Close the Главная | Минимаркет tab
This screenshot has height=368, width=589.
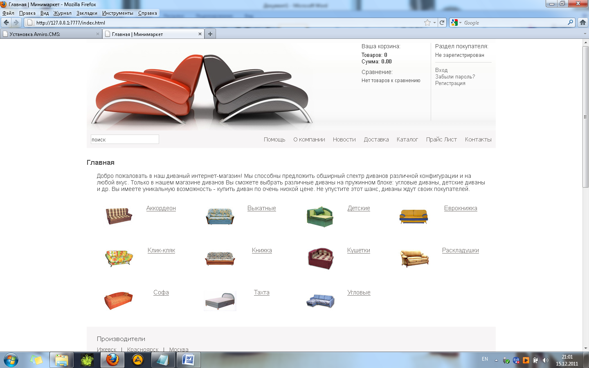[200, 34]
